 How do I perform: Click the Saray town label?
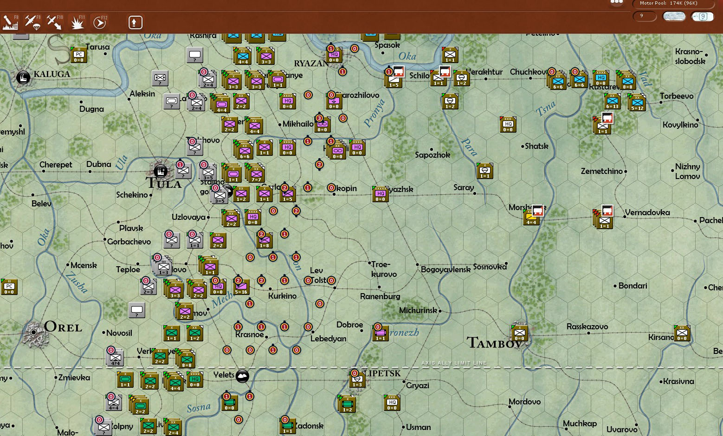click(x=464, y=187)
